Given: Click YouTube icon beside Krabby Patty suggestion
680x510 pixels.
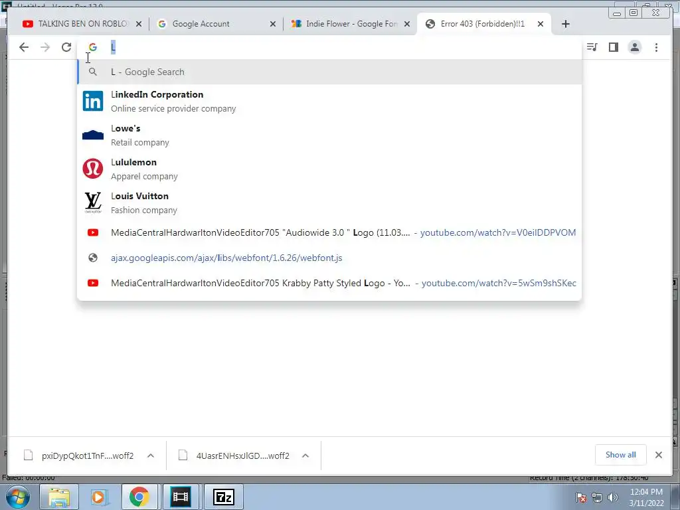Looking at the screenshot, I should pyautogui.click(x=93, y=283).
